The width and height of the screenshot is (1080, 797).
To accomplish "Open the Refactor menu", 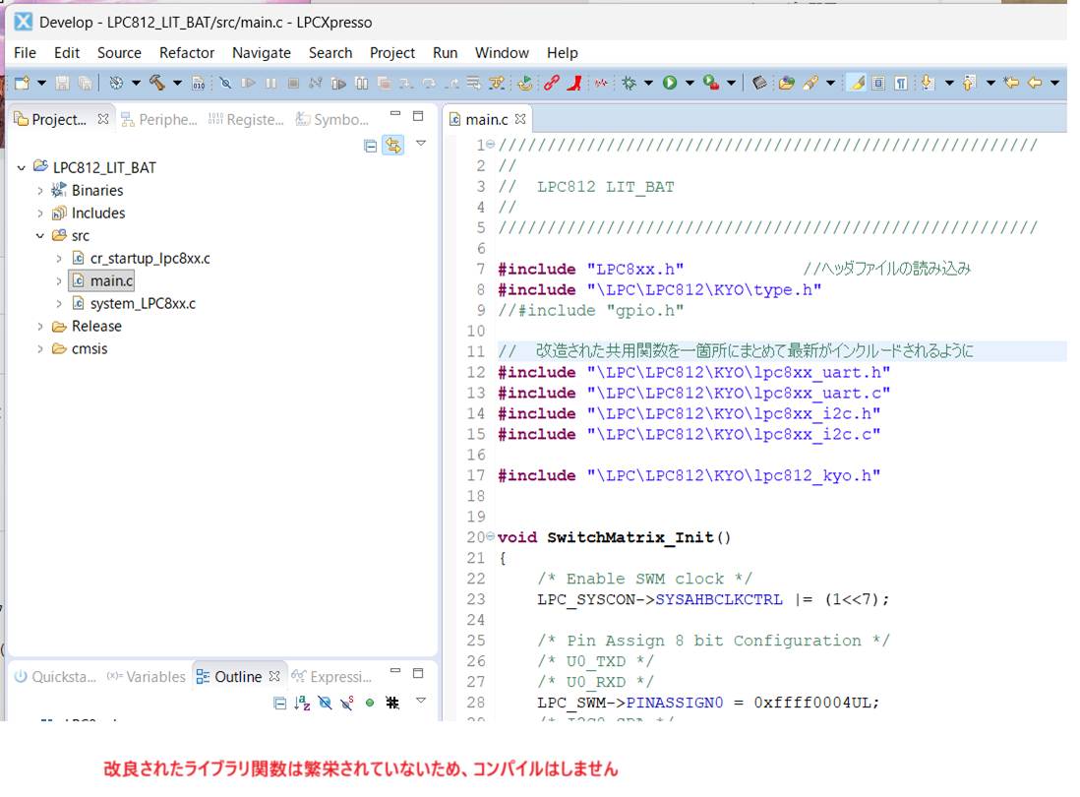I will tap(186, 53).
